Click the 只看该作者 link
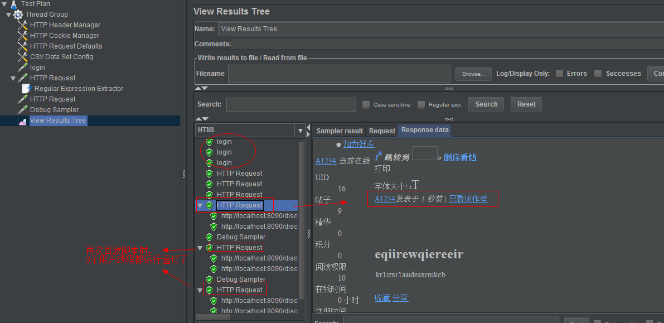The height and width of the screenshot is (323, 664). [x=468, y=199]
